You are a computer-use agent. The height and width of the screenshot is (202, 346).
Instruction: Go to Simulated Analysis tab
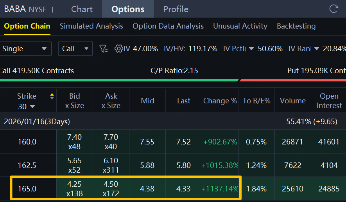[x=91, y=26]
